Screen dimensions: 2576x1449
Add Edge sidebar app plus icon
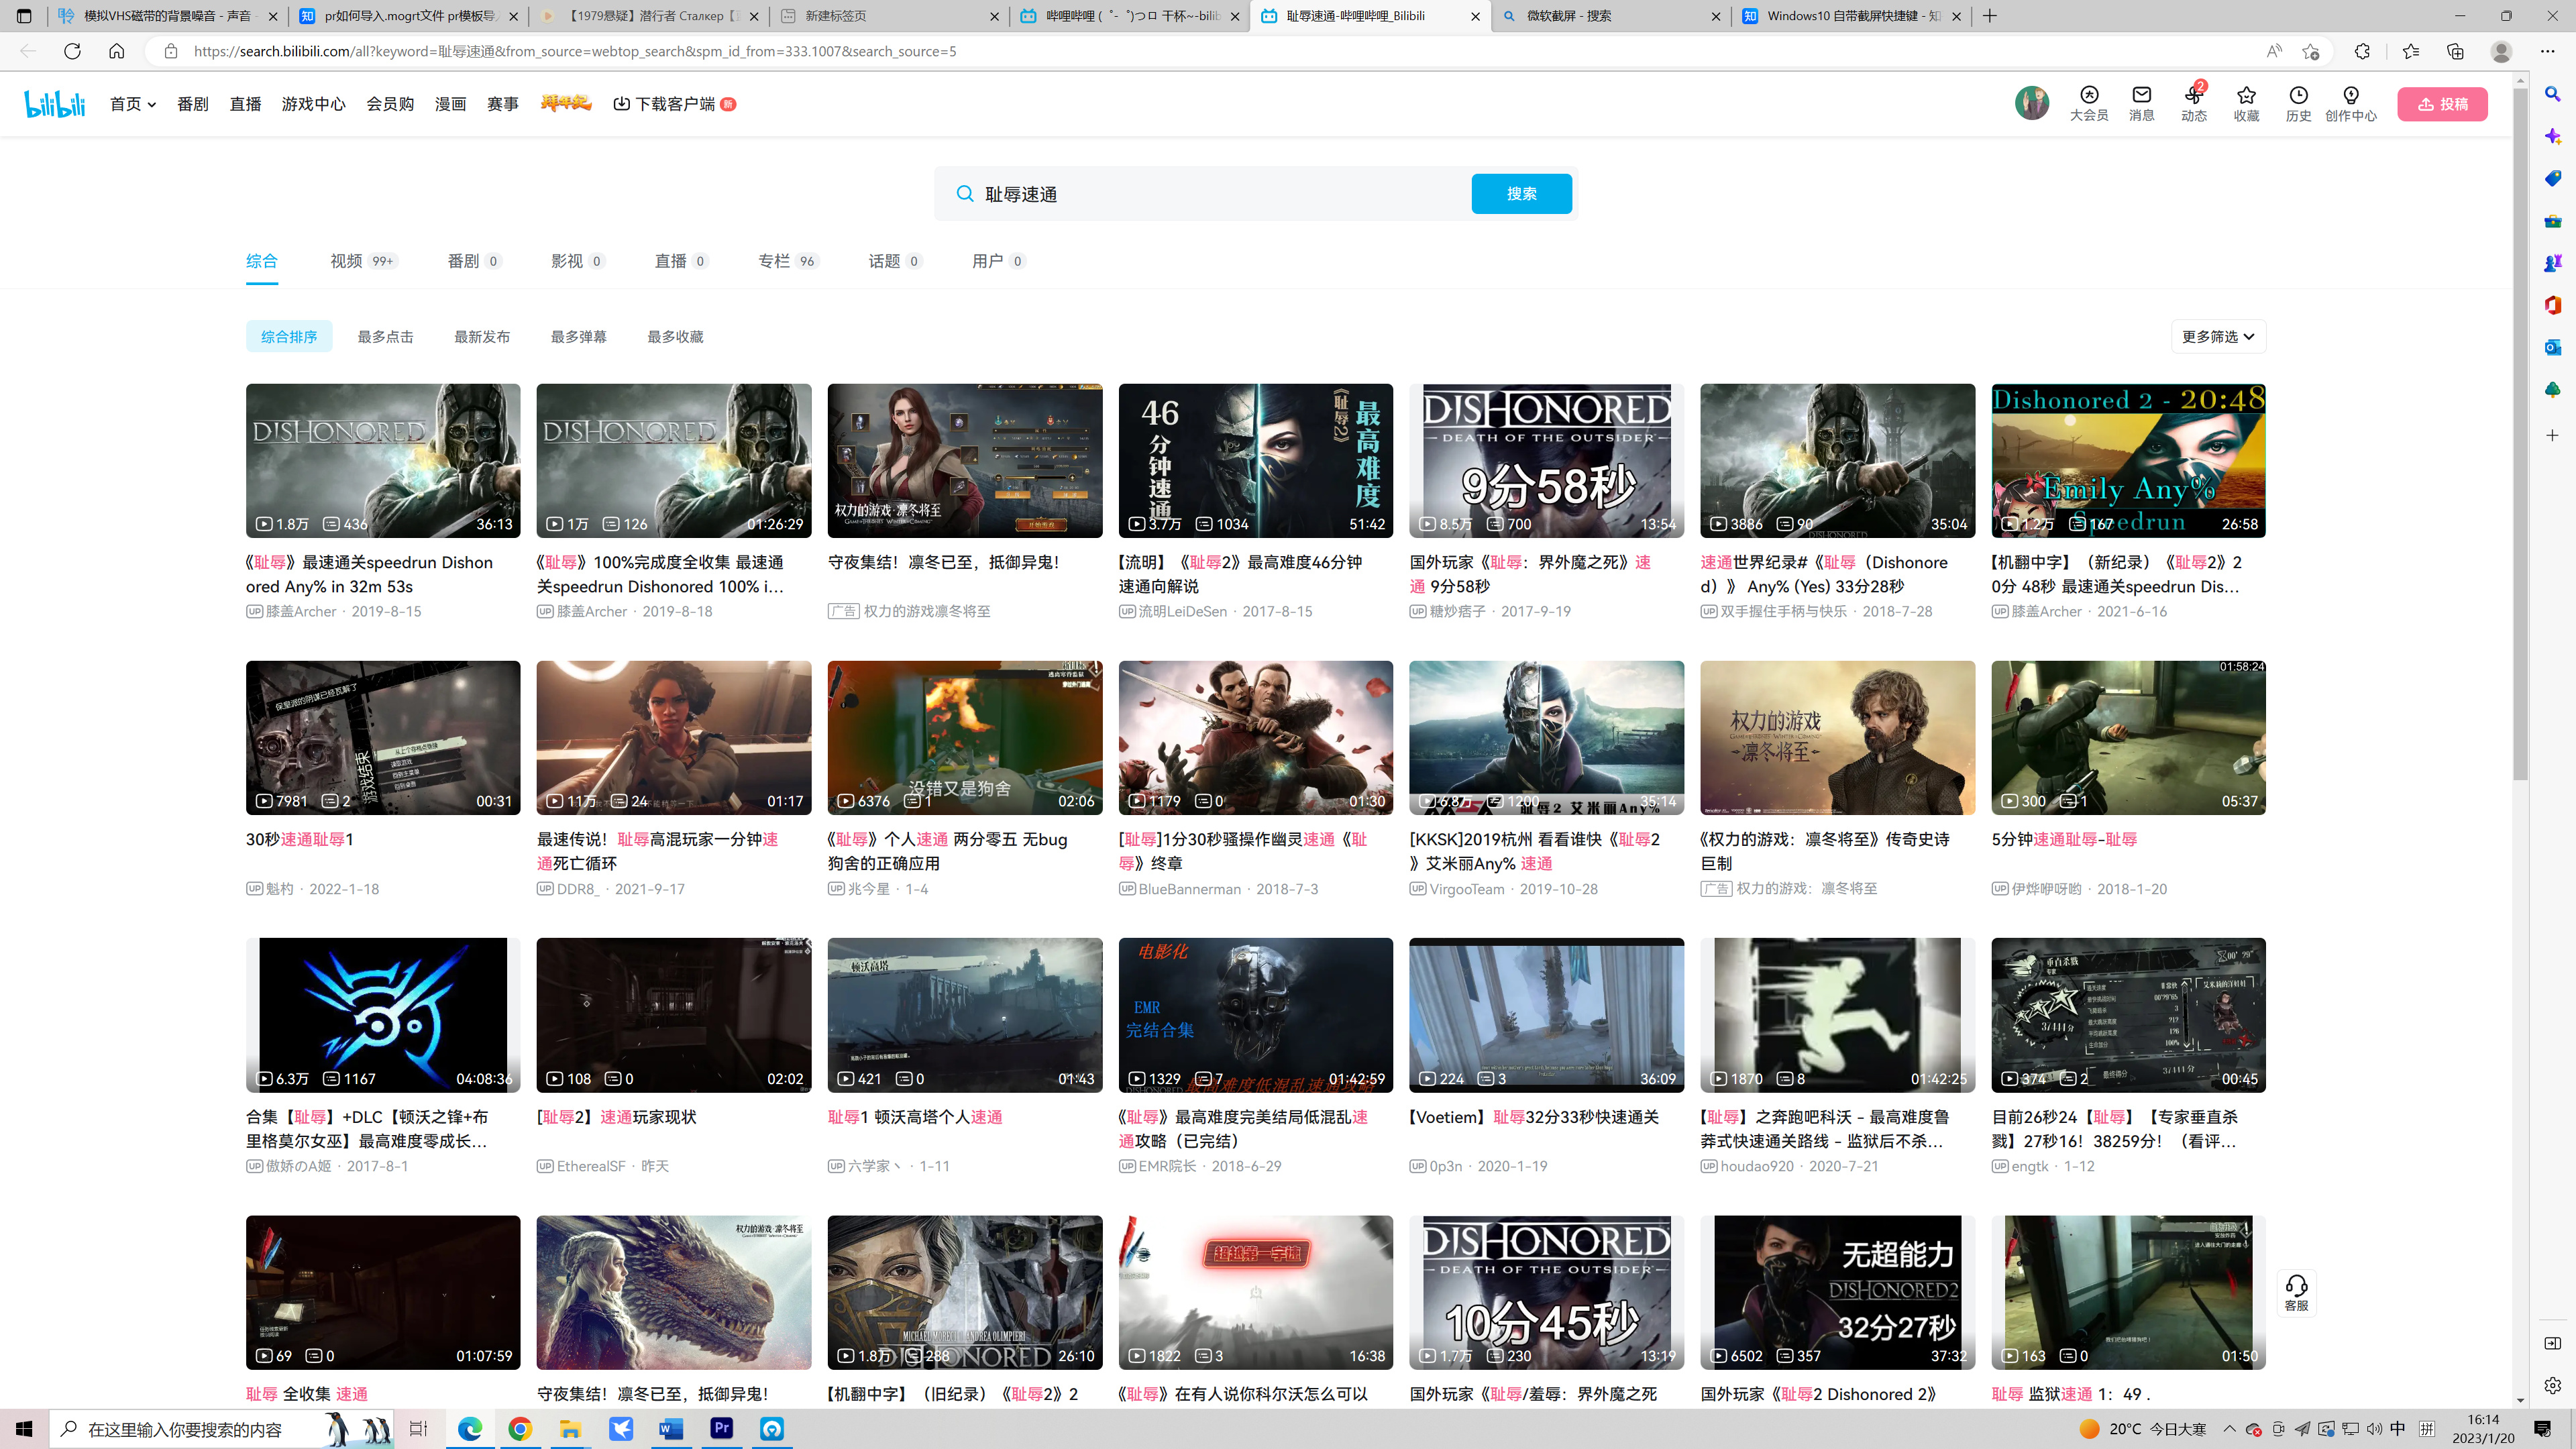2552,435
